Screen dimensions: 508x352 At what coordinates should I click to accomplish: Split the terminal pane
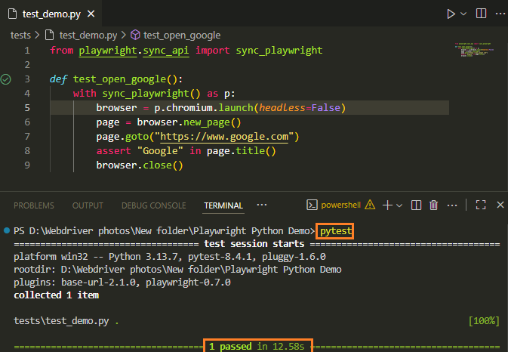coord(416,205)
